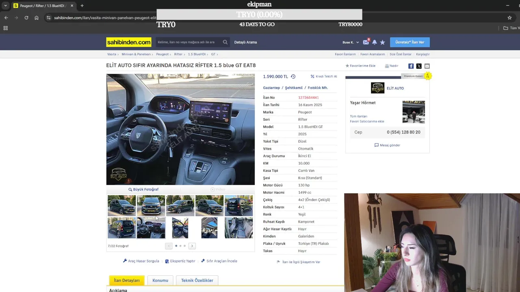Select second thumbnail pagination dot
This screenshot has width=520, height=292.
point(180,246)
